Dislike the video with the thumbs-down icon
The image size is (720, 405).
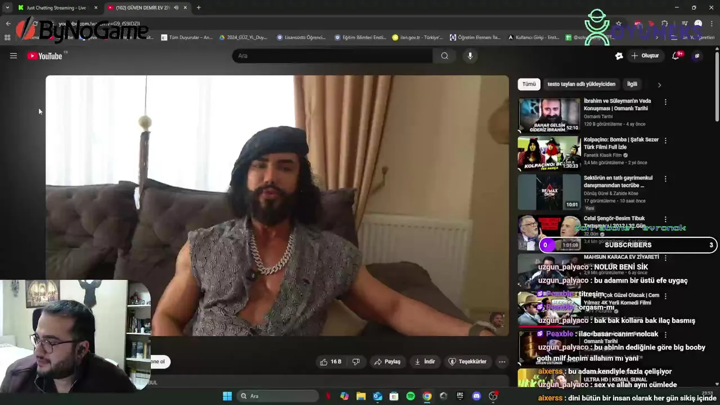[356, 362]
